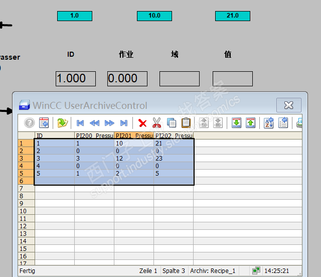
Task: Click the partially visible Print icon
Action: (299, 123)
